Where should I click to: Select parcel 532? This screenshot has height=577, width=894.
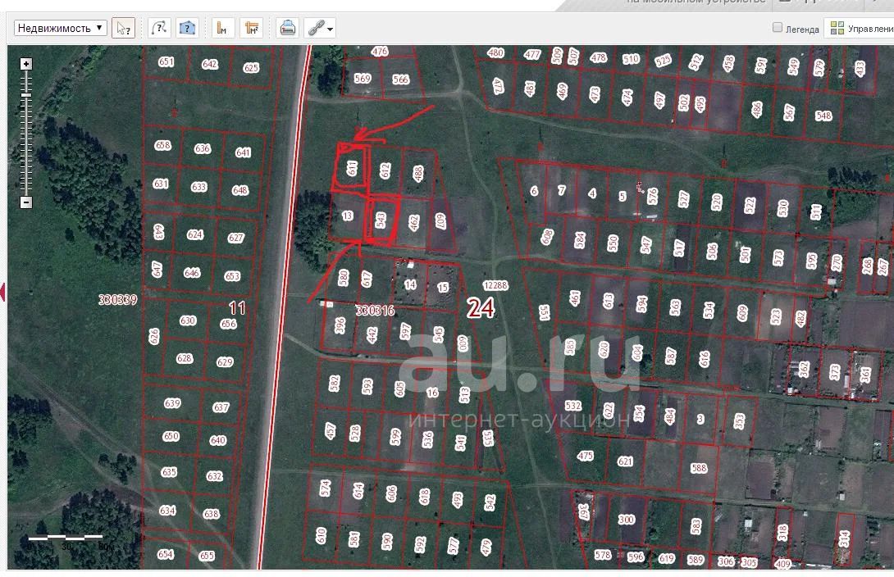click(x=573, y=406)
